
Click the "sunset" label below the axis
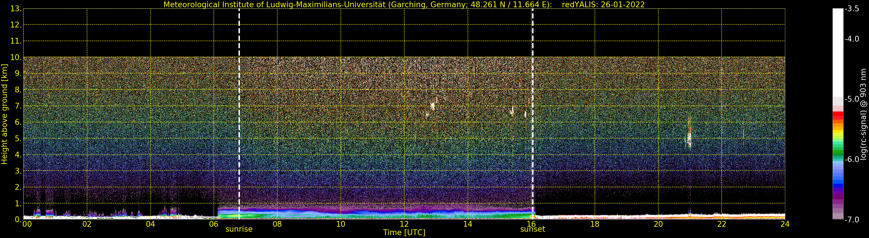532,229
